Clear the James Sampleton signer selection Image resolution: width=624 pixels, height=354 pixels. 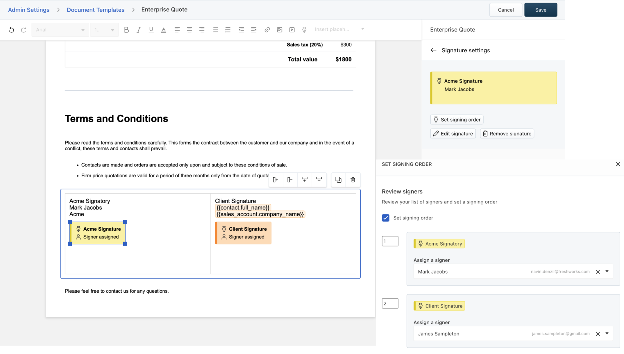[x=598, y=334]
